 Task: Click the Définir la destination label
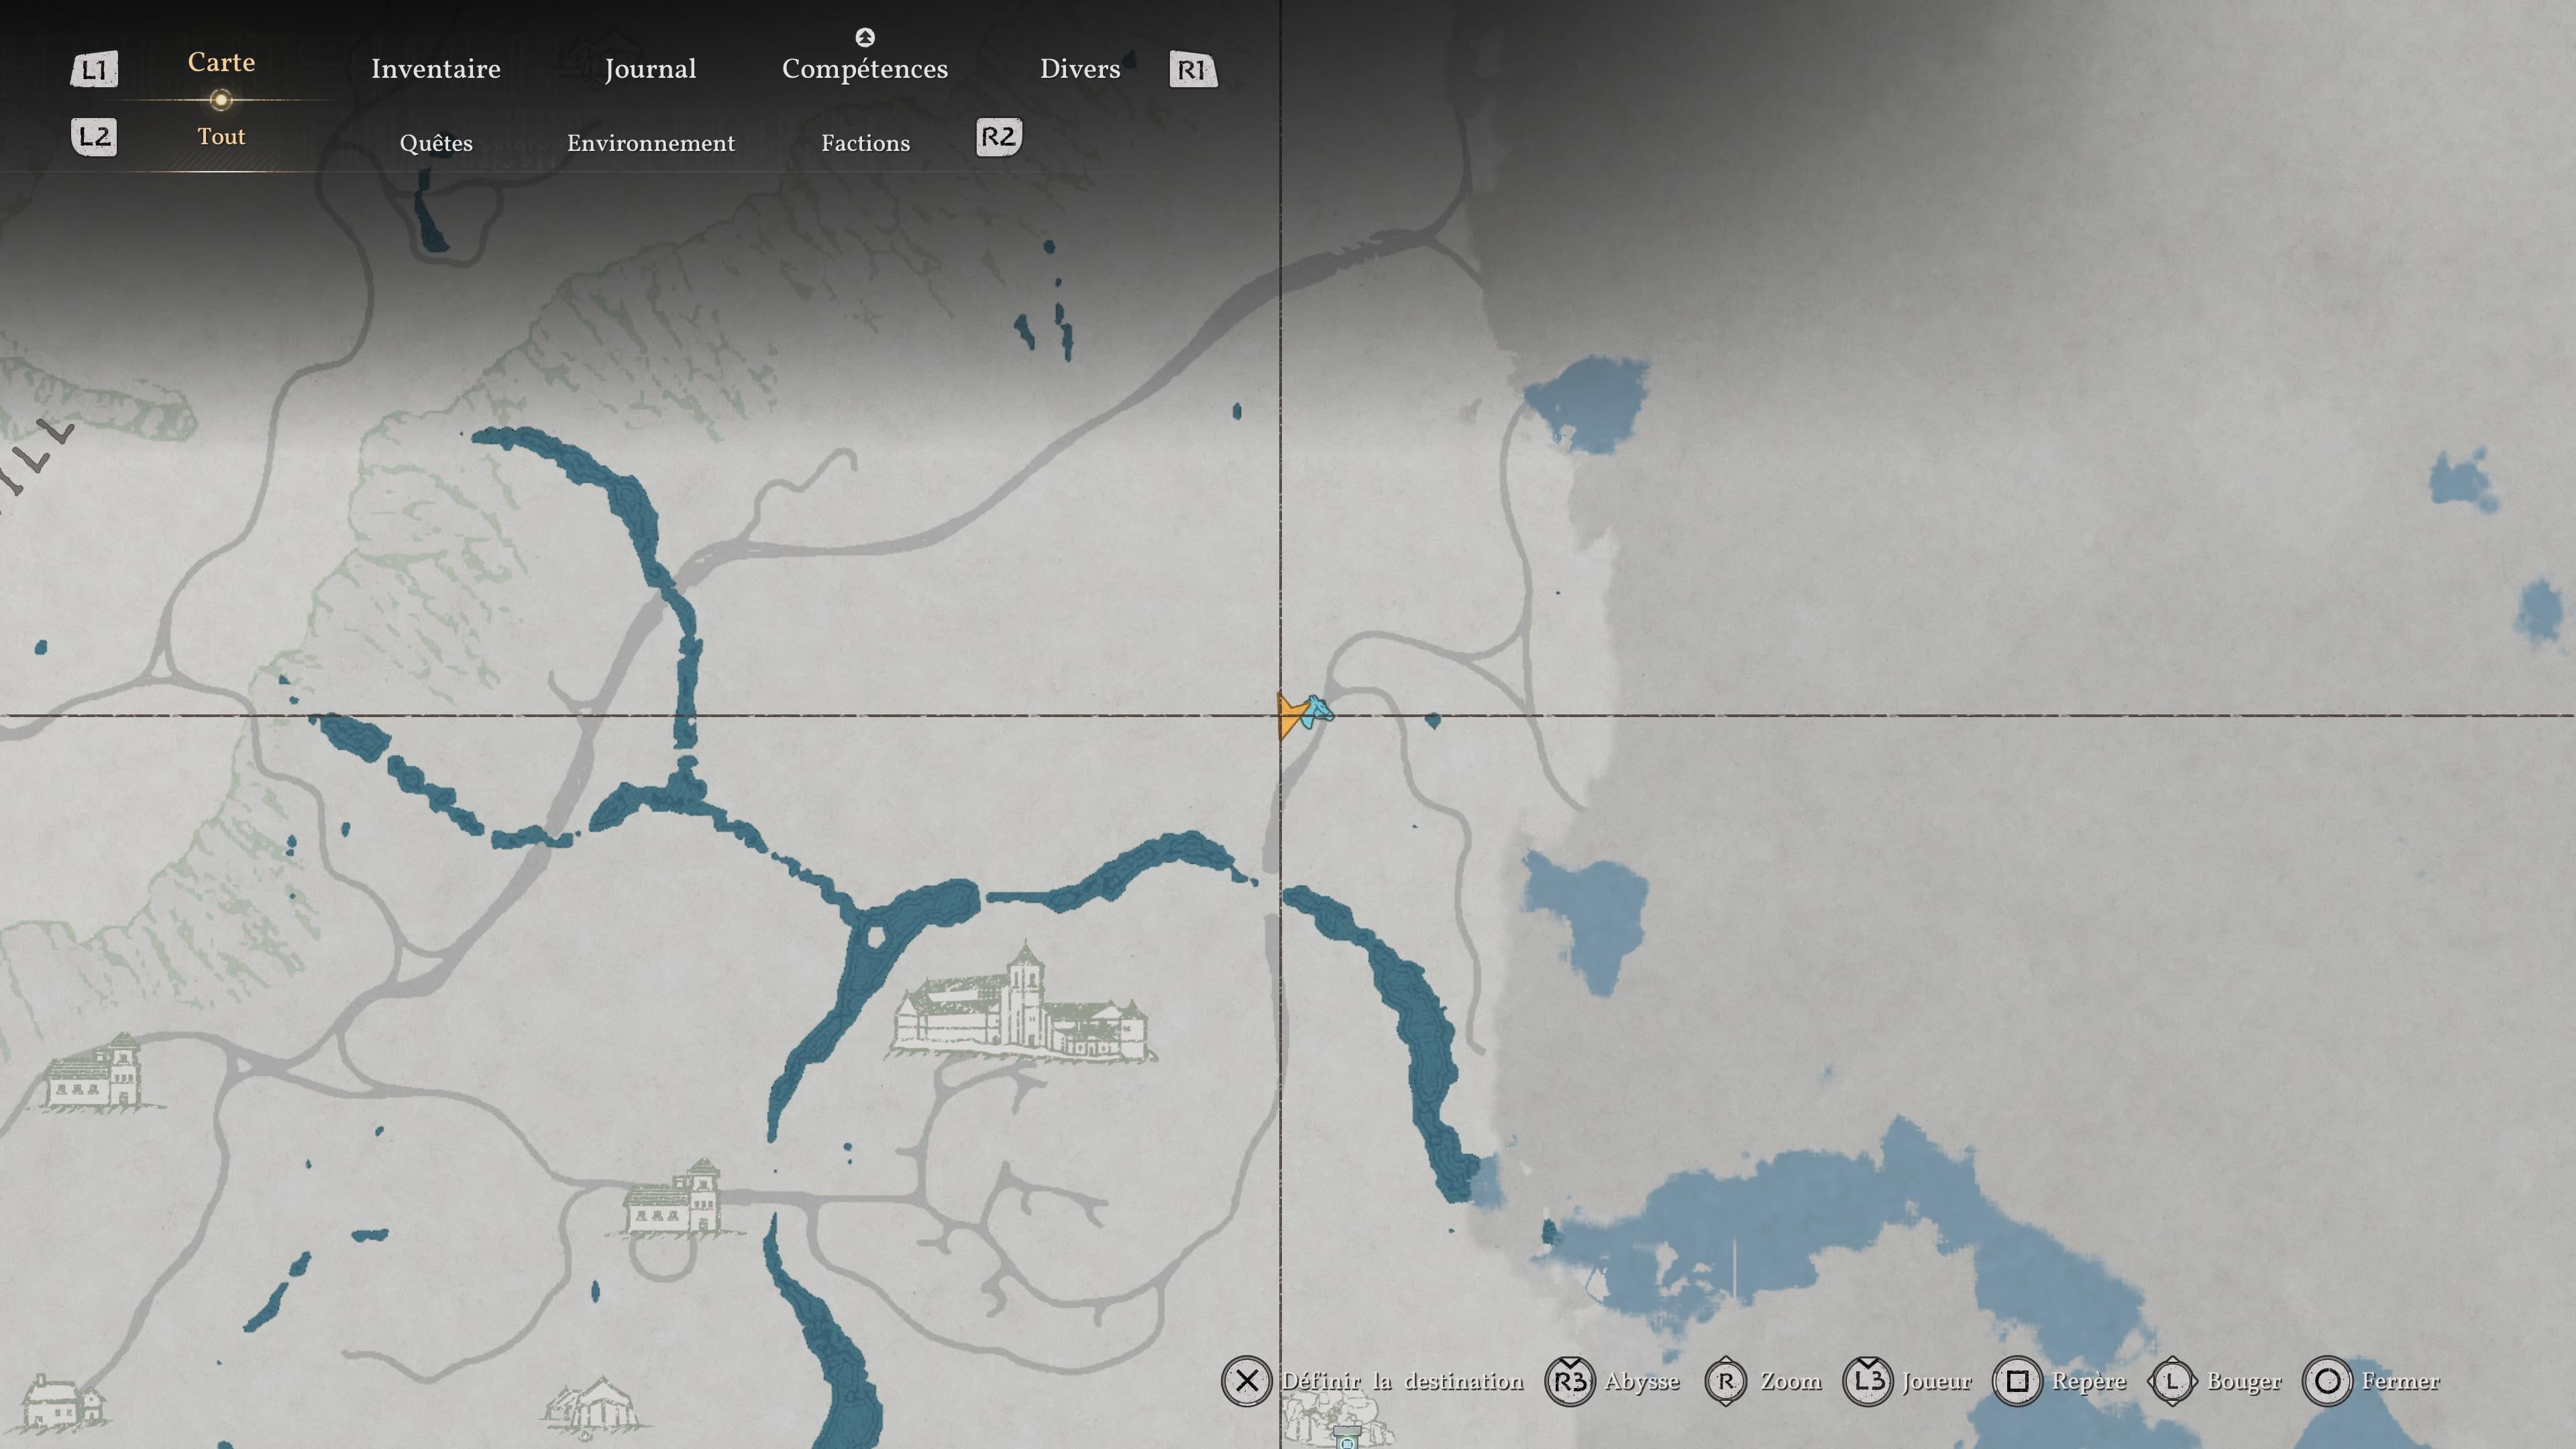(1403, 1381)
